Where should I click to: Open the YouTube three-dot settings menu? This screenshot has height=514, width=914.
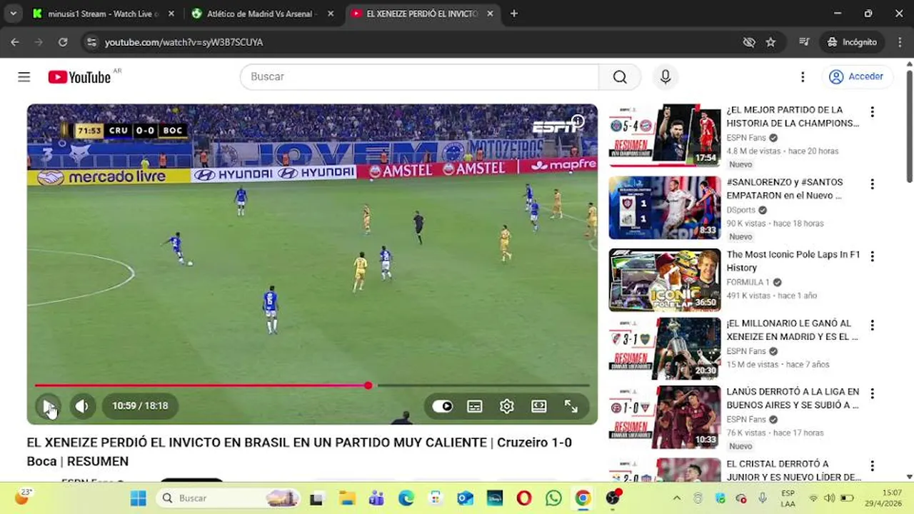[x=803, y=77]
